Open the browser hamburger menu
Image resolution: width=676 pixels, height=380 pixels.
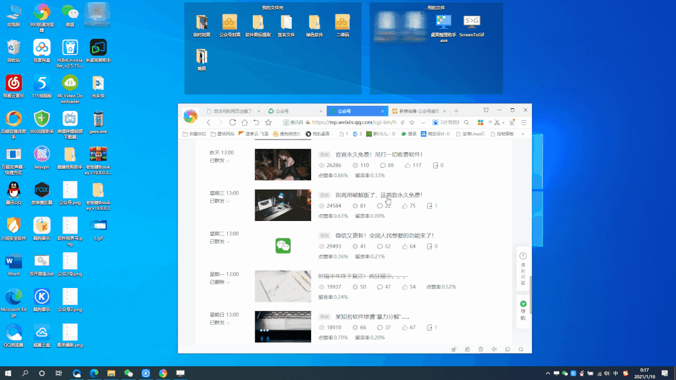coord(524,123)
